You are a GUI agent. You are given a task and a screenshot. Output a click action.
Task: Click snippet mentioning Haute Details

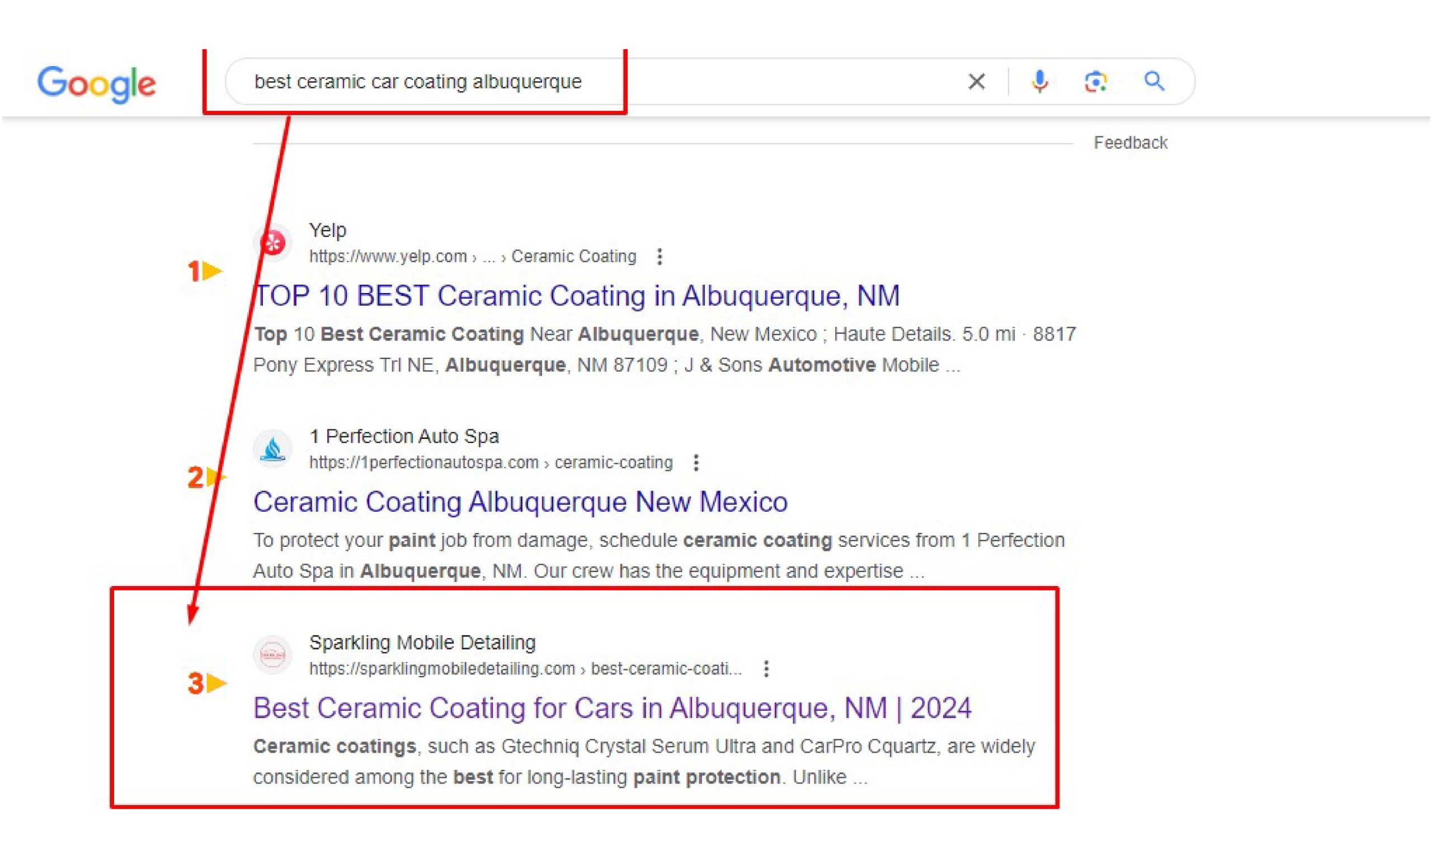(665, 349)
